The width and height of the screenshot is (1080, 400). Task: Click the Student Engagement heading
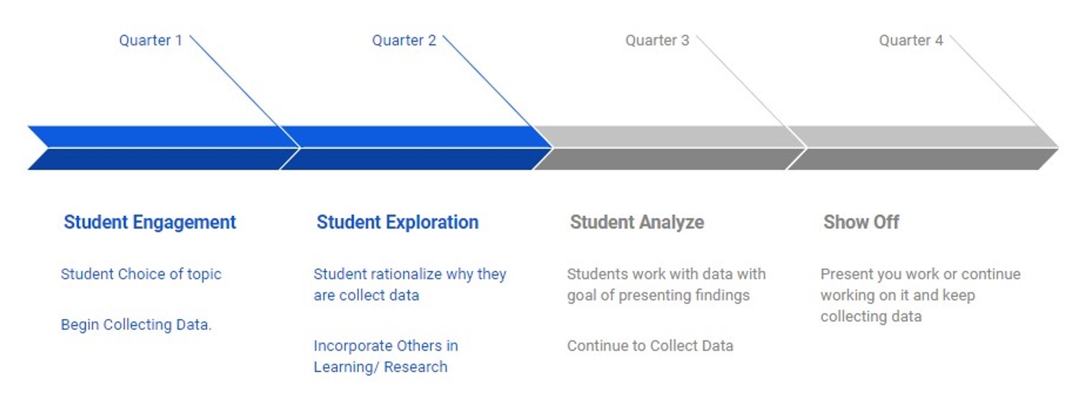(x=150, y=222)
